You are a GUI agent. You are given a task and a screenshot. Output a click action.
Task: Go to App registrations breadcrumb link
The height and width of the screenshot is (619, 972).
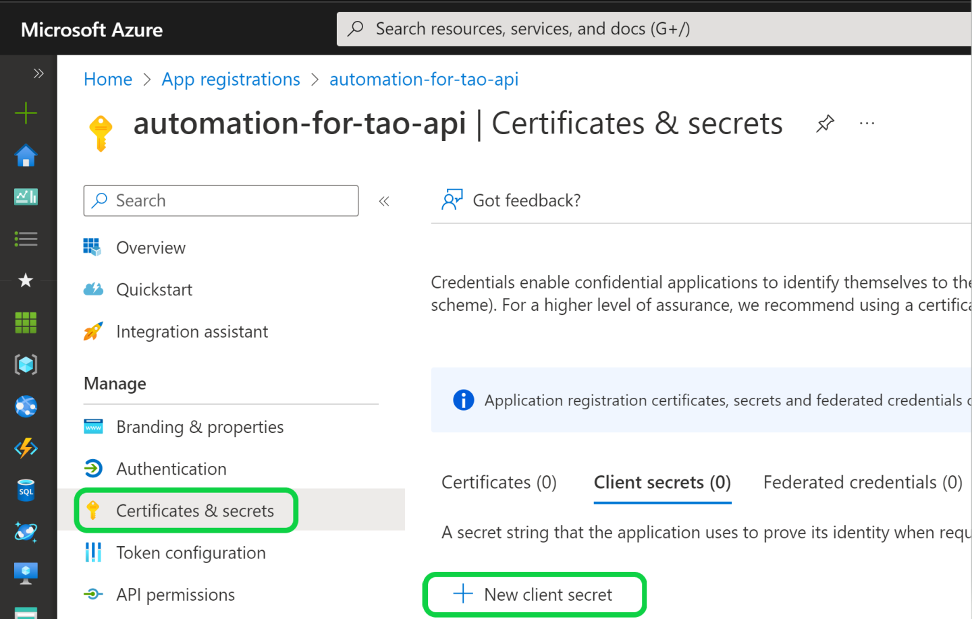(231, 80)
